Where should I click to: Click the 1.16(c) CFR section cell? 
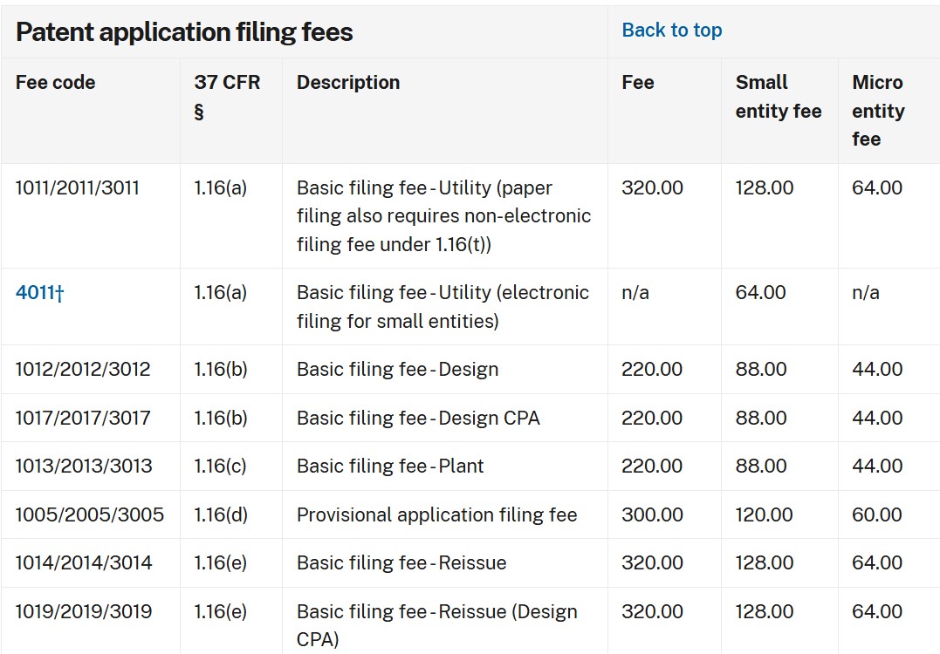[x=220, y=467]
